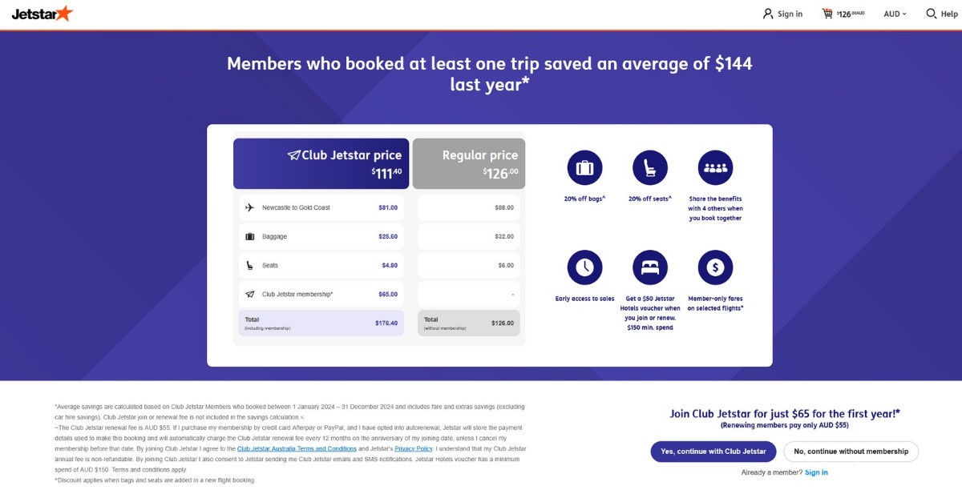Screen dimensions: 962x494
Task: Click the Jetstar Hotels voucher bed icon
Action: click(x=649, y=267)
